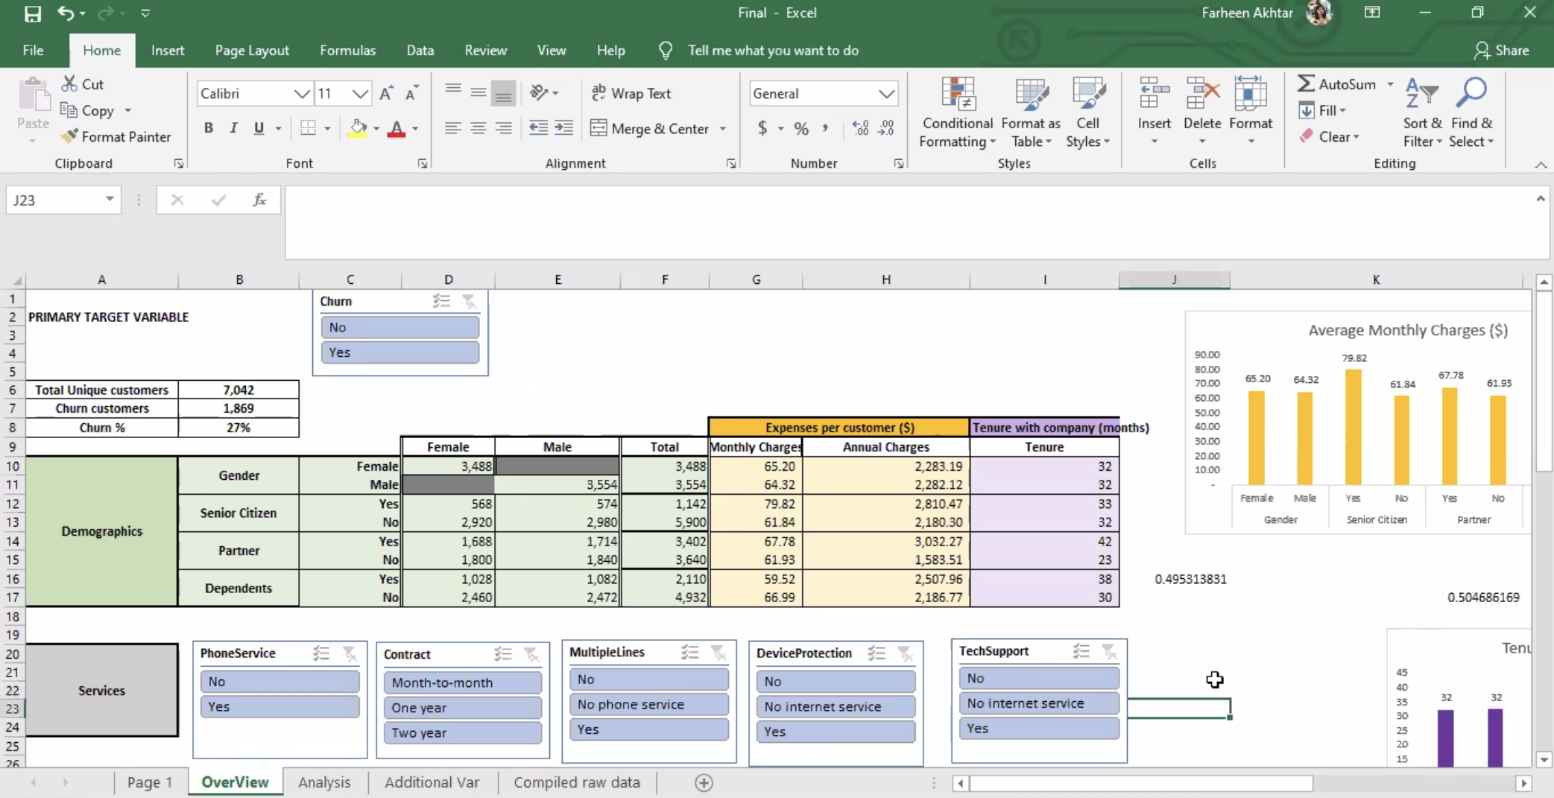
Task: Click the Borders icon
Action: (308, 128)
